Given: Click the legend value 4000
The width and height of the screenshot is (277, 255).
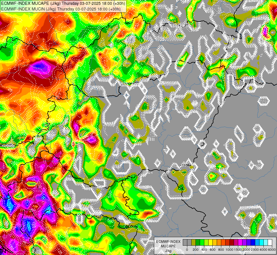Looking at the screenshot, I should 263,250.
